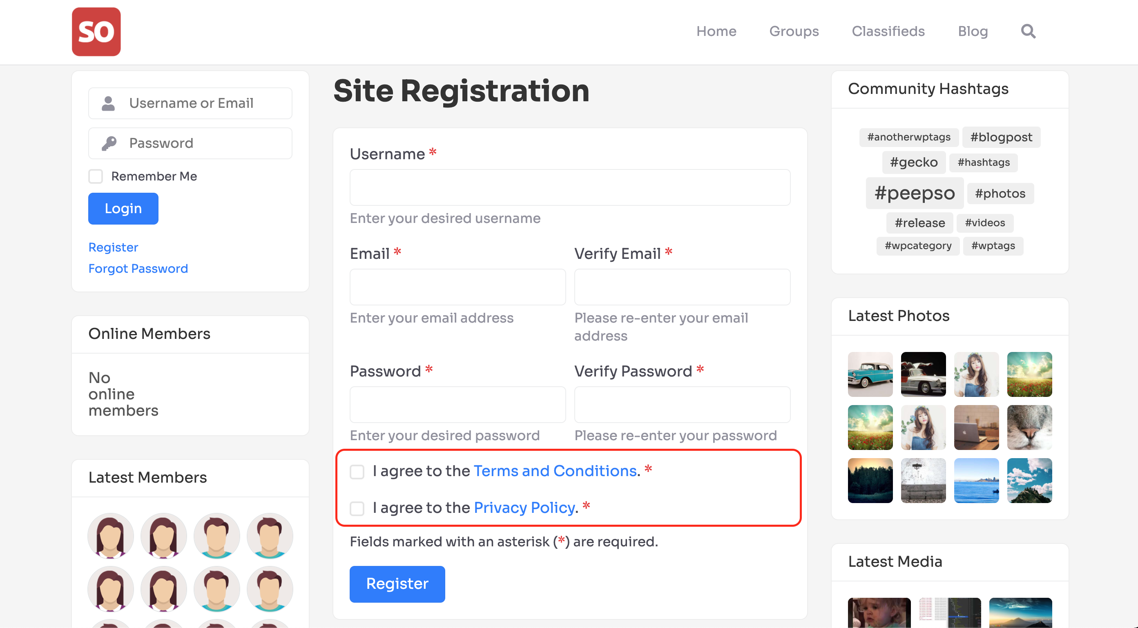Go to Groups in the navigation

click(x=794, y=31)
